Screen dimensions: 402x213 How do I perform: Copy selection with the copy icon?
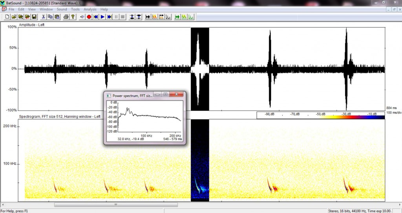[x=50, y=17]
